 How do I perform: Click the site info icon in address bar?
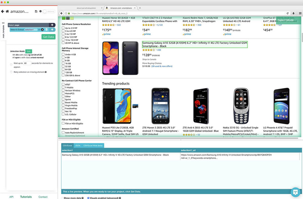click(x=66, y=13)
